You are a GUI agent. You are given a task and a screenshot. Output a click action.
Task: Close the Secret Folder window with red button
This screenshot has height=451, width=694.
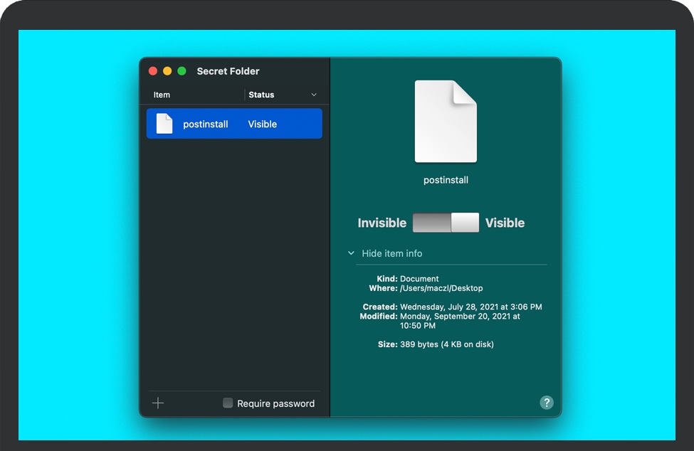tap(153, 71)
